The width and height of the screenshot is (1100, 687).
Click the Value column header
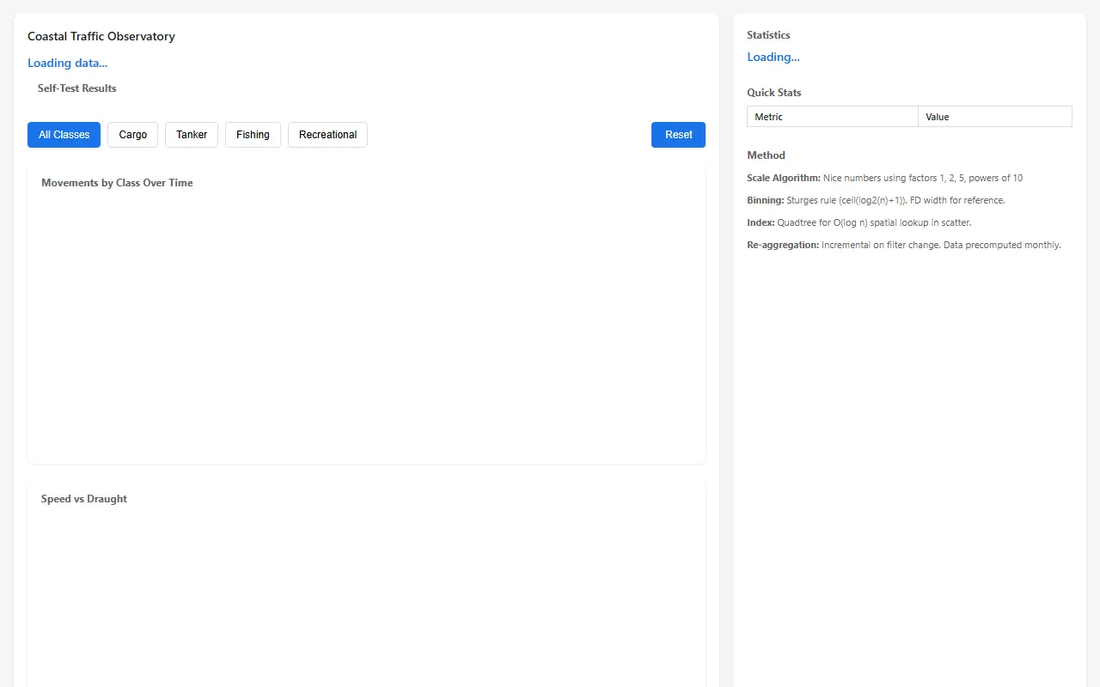coord(995,117)
